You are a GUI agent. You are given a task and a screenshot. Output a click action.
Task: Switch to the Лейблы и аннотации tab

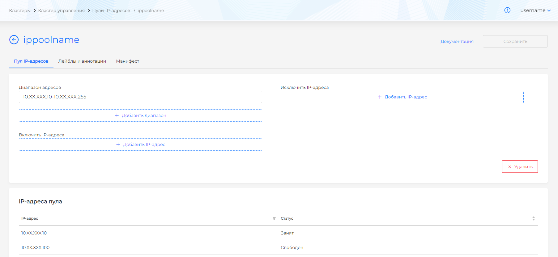coord(82,61)
